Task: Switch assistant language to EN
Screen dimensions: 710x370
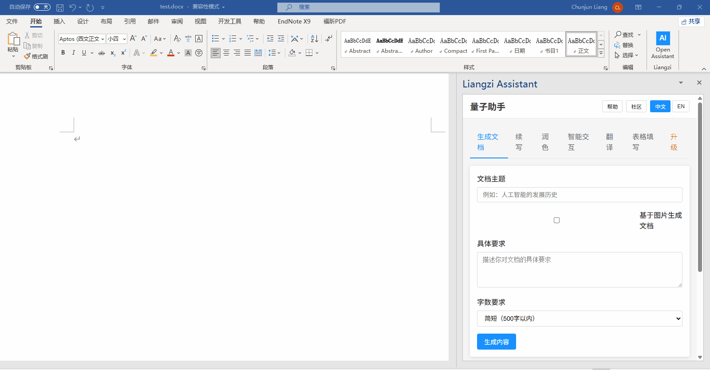Action: pos(681,106)
